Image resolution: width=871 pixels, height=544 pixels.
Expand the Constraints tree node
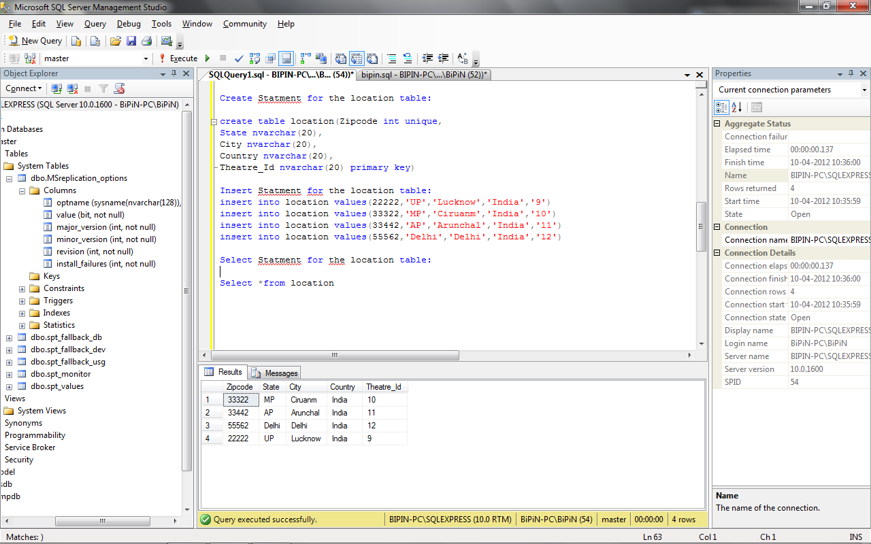pos(21,288)
